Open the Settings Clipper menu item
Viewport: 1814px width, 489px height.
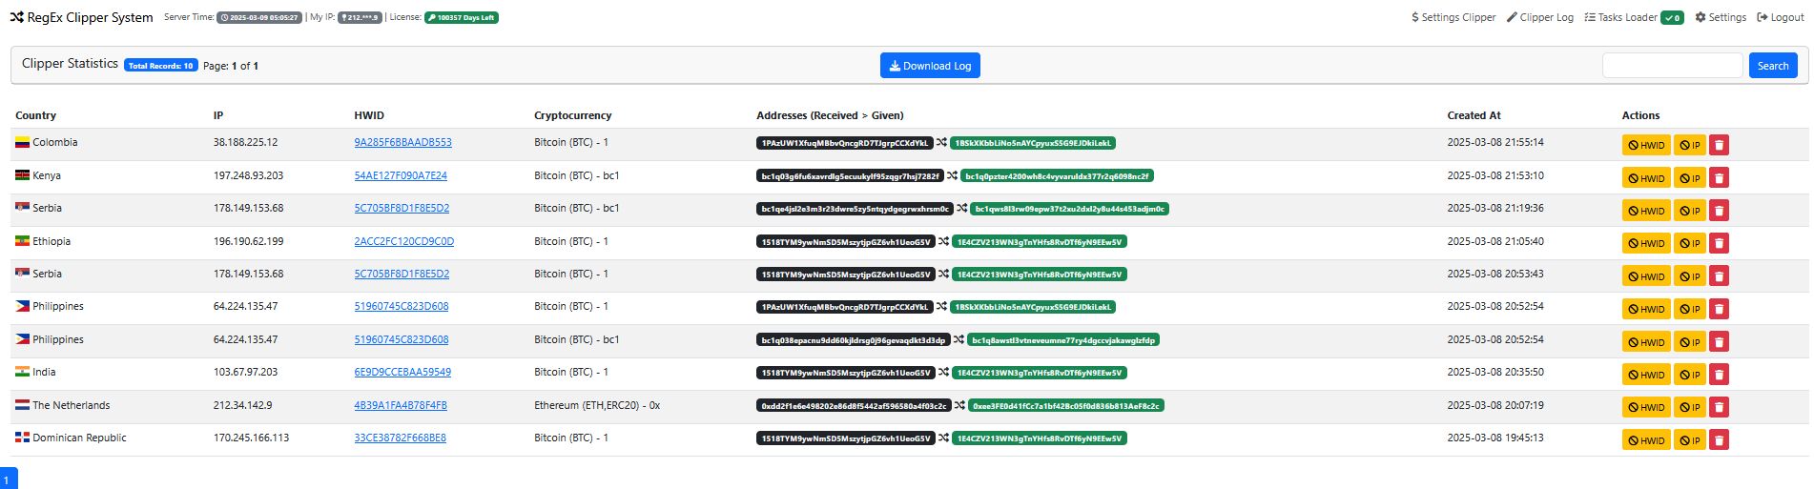click(1453, 17)
